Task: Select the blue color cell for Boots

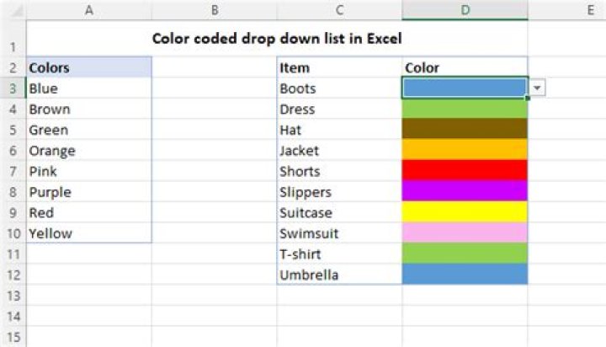Action: coord(465,88)
